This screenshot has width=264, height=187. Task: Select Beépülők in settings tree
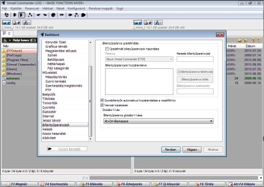pos(49,94)
